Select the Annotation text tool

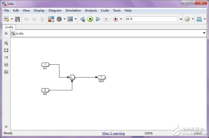pyautogui.click(x=6, y=65)
